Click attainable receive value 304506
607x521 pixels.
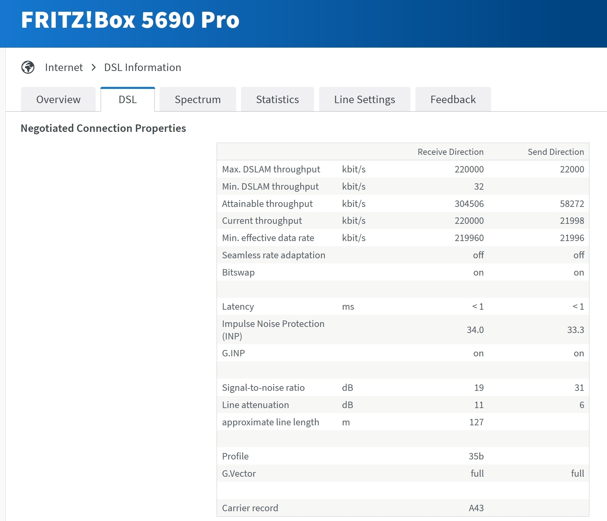(x=469, y=204)
